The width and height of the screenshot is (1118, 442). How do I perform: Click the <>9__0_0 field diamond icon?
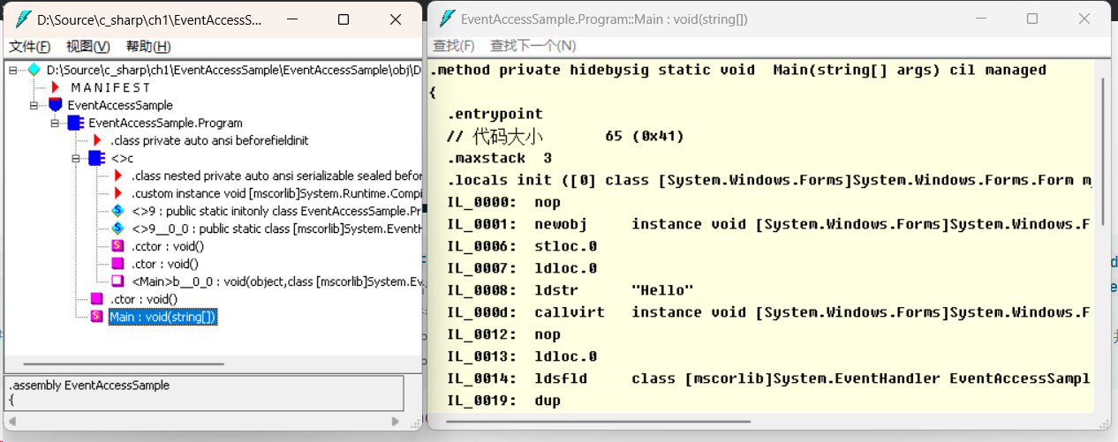coord(117,228)
